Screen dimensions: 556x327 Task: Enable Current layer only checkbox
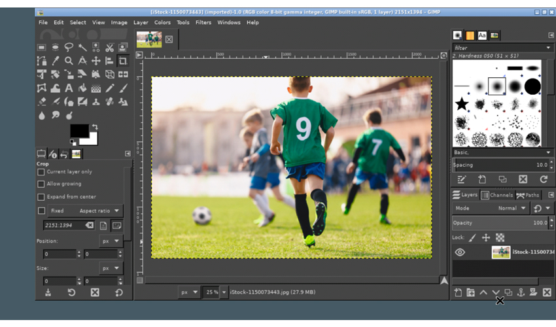pos(41,172)
